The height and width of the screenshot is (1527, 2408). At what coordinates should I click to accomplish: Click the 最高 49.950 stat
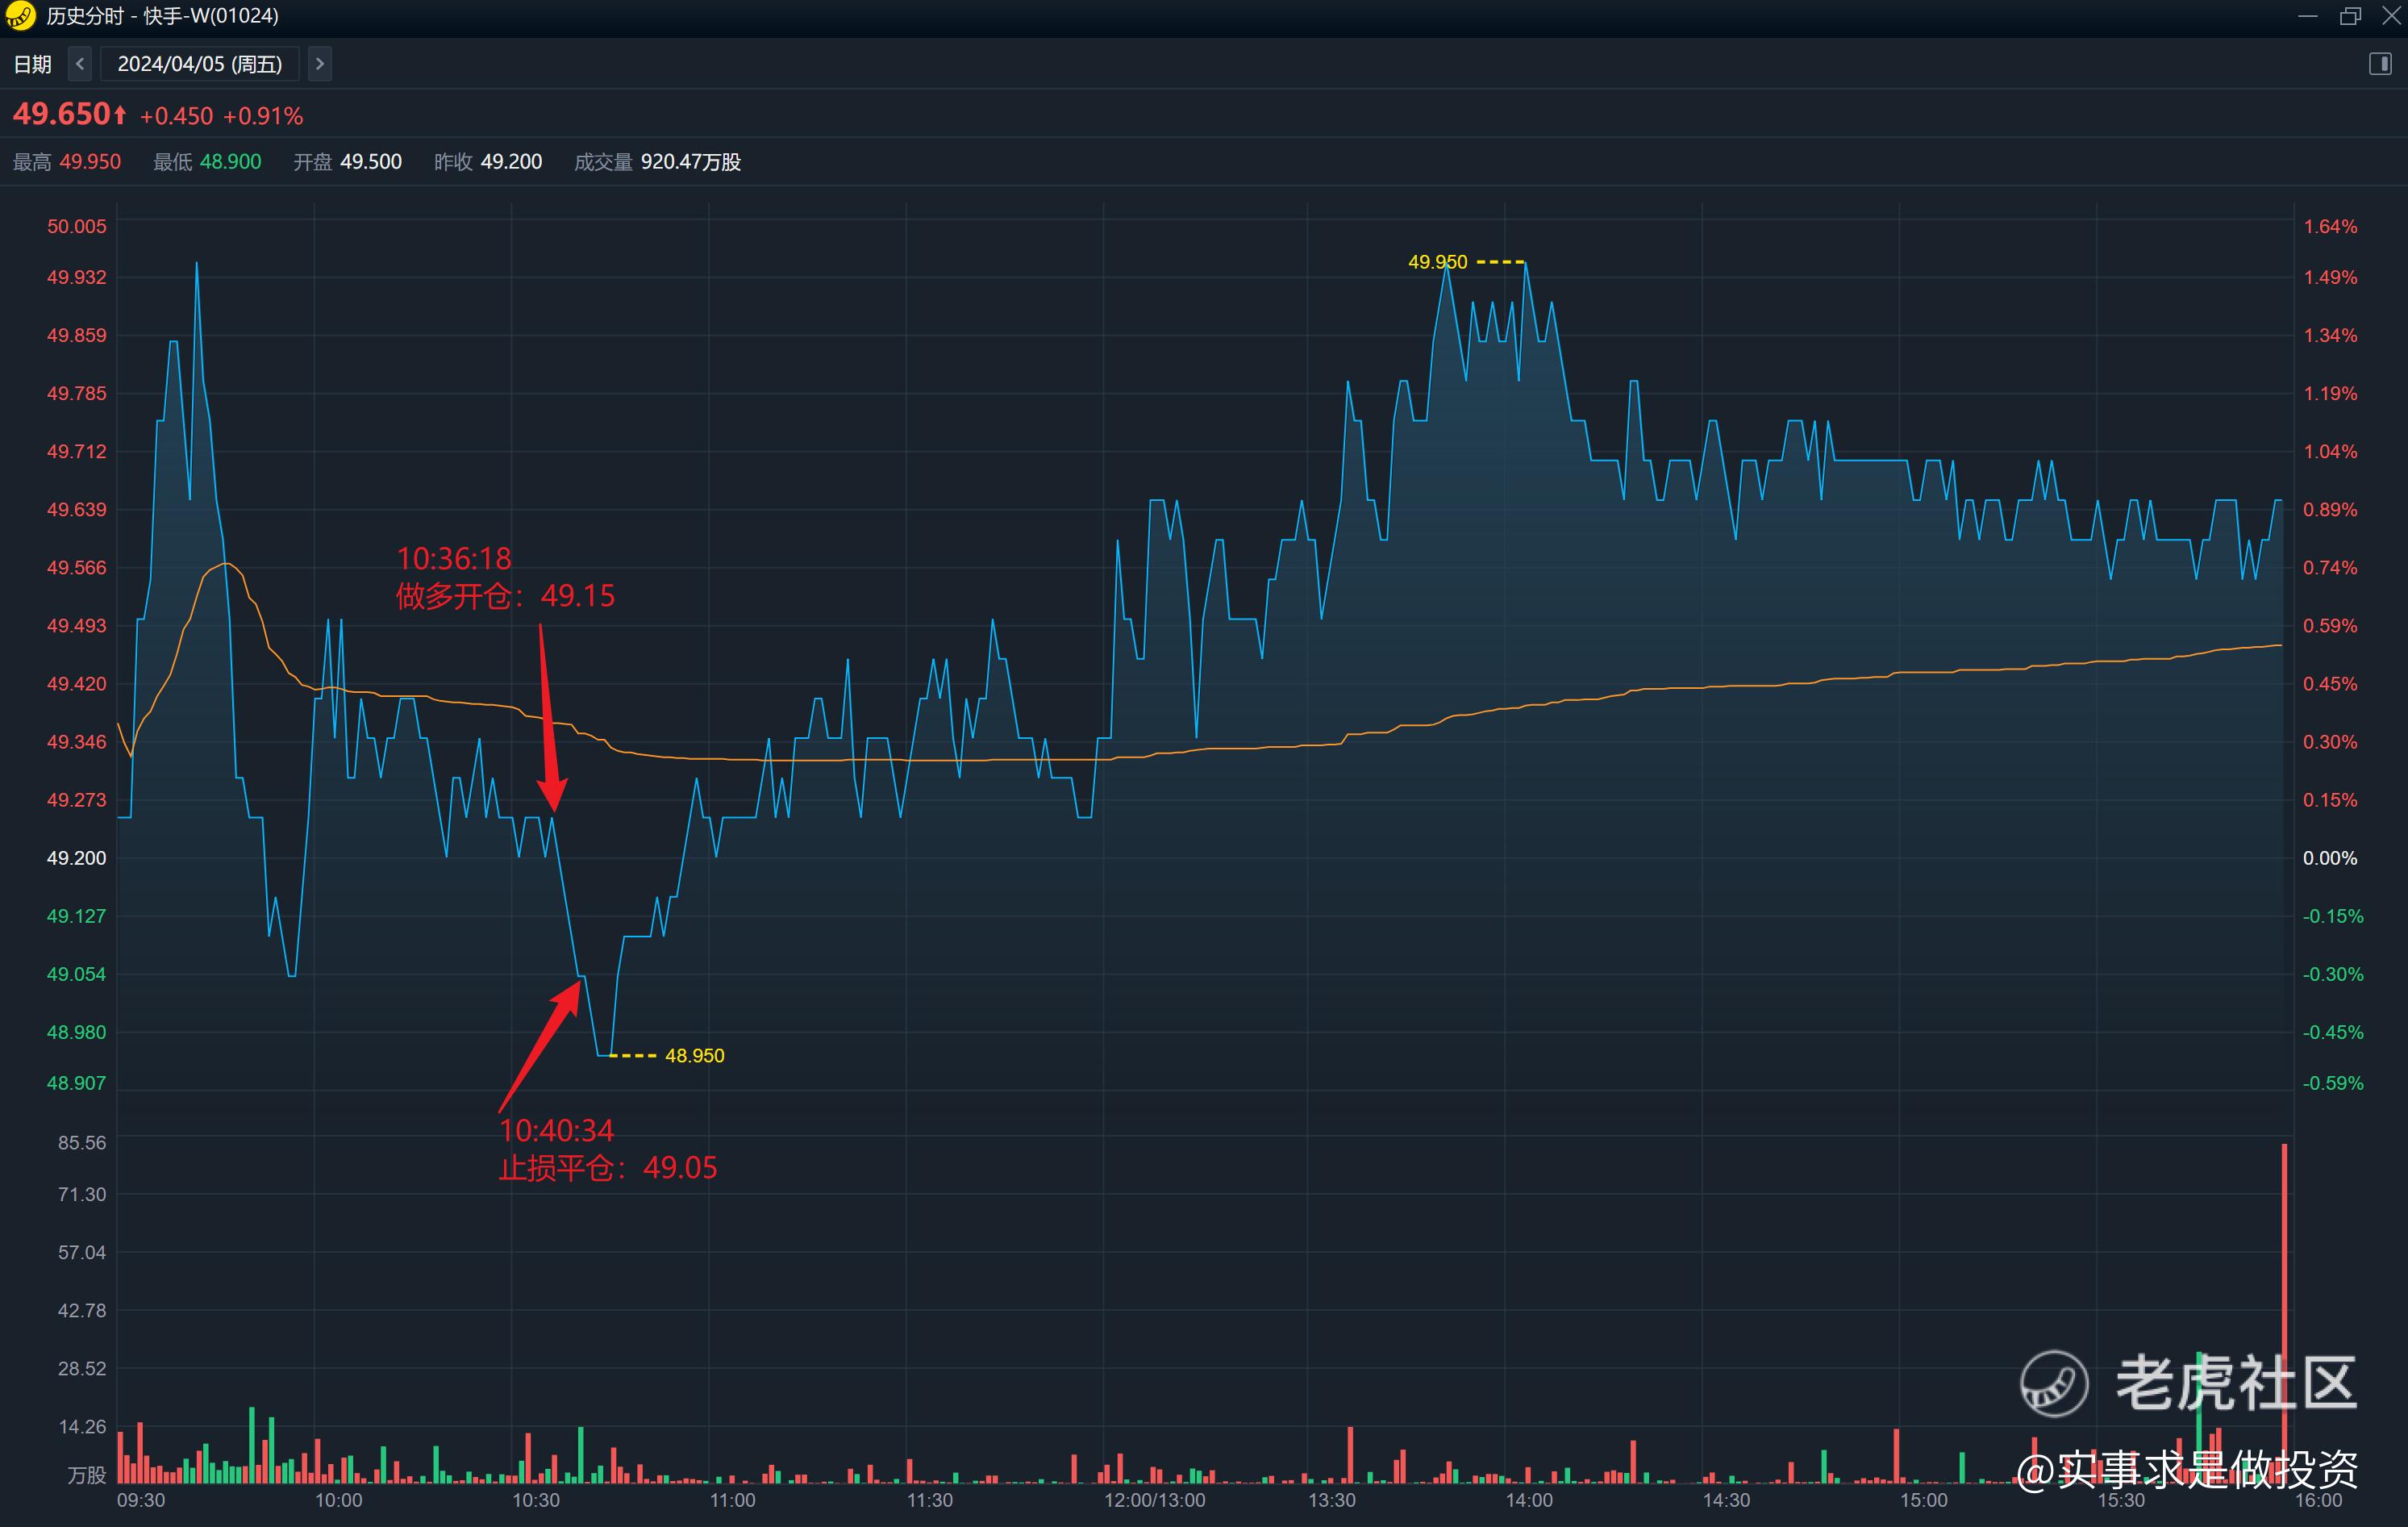[67, 162]
